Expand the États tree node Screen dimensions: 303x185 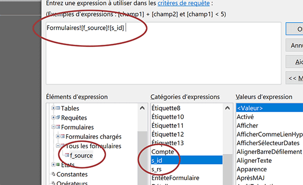point(54,164)
